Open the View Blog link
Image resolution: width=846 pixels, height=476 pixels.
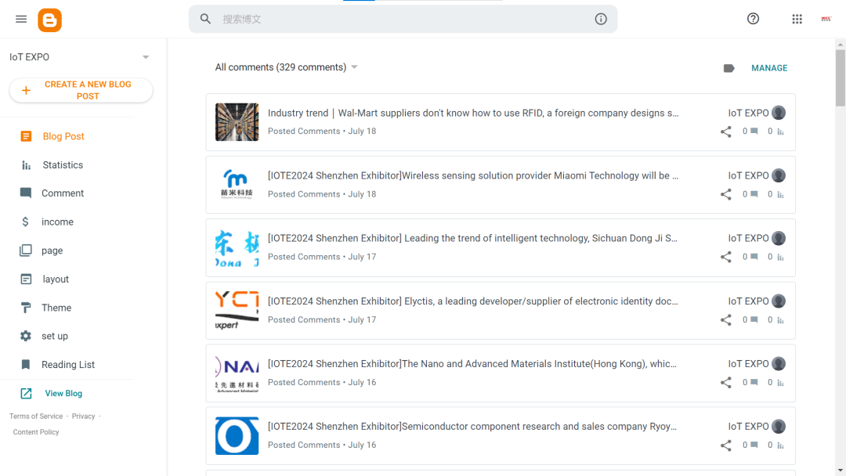(63, 394)
